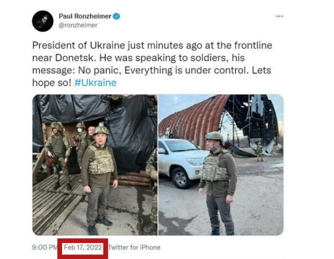Click the black tarp in left photo
Screen dimensions: 334x259
(x=128, y=128)
